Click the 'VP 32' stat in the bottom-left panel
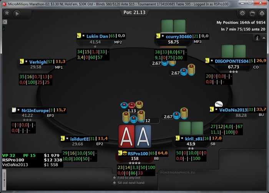269x193 pixels. click(x=8, y=155)
